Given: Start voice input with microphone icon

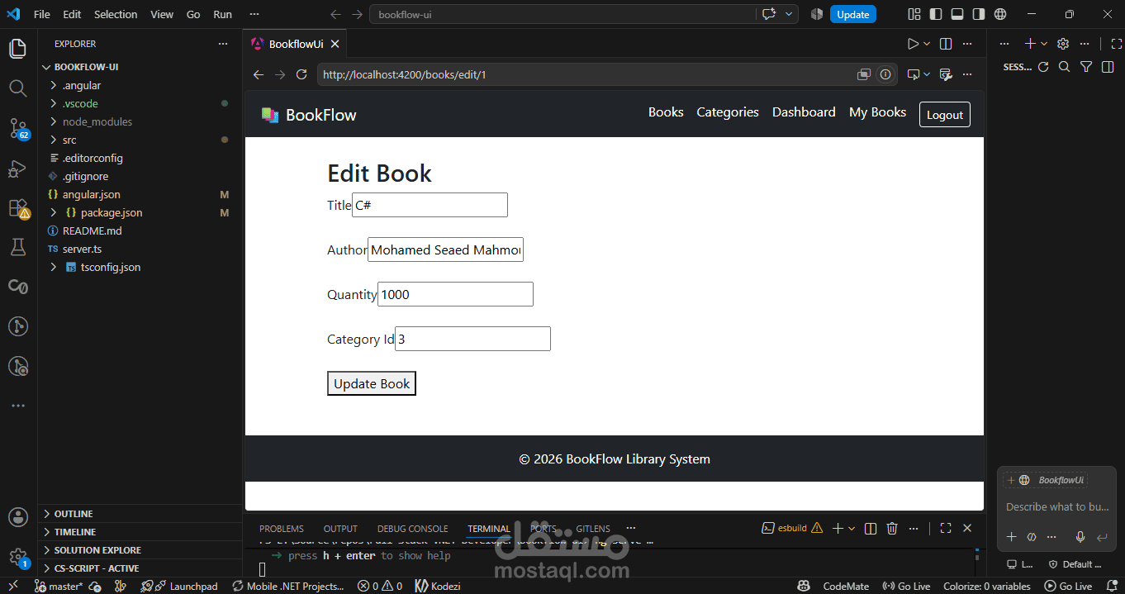Looking at the screenshot, I should coord(1080,537).
